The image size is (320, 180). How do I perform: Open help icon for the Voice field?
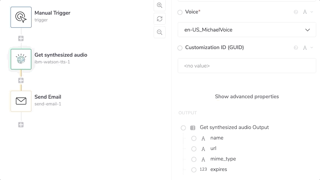[296, 12]
